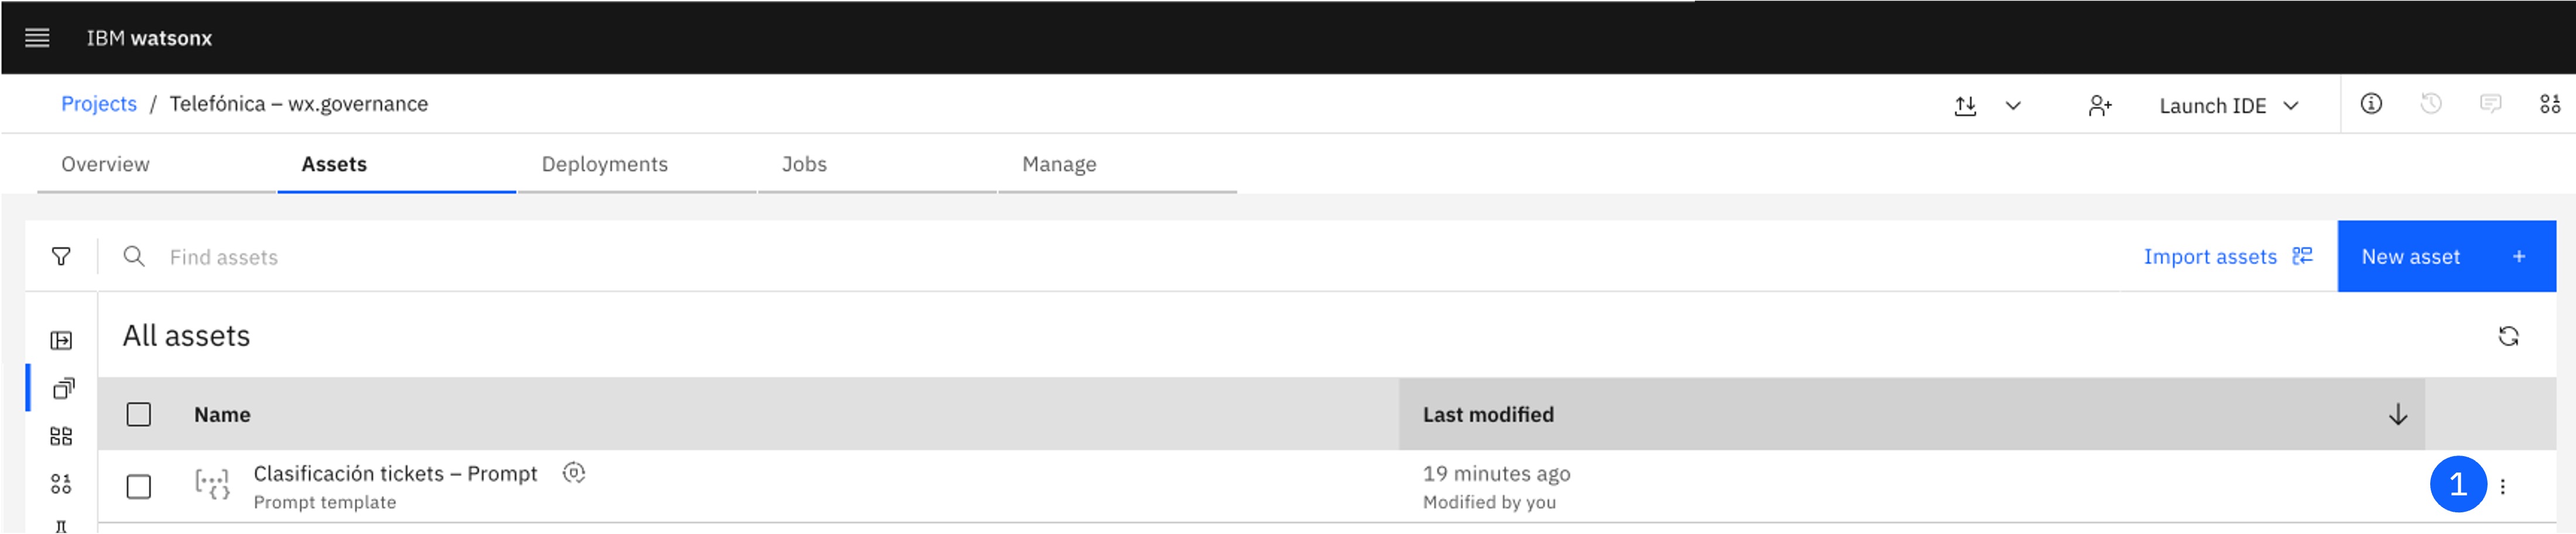The height and width of the screenshot is (534, 2576).
Task: Click the filter funnel icon
Action: pos(61,257)
